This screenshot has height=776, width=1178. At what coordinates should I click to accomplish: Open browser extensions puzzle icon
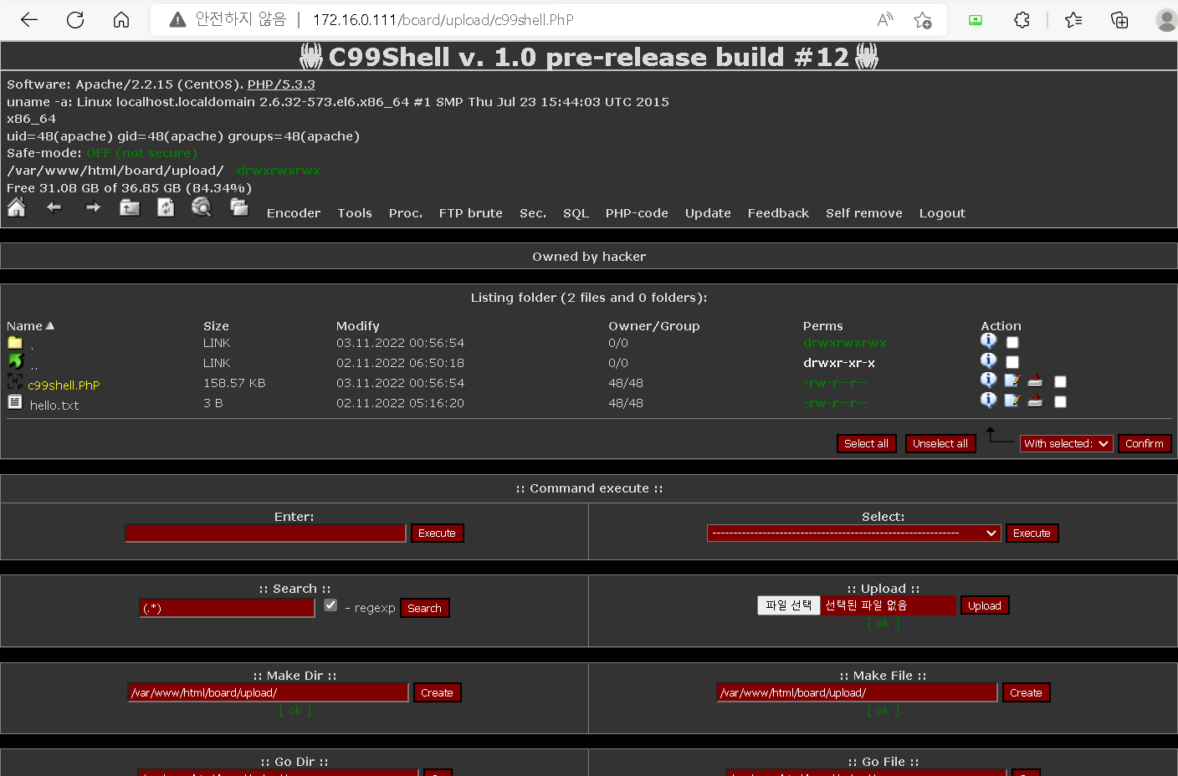[1022, 20]
